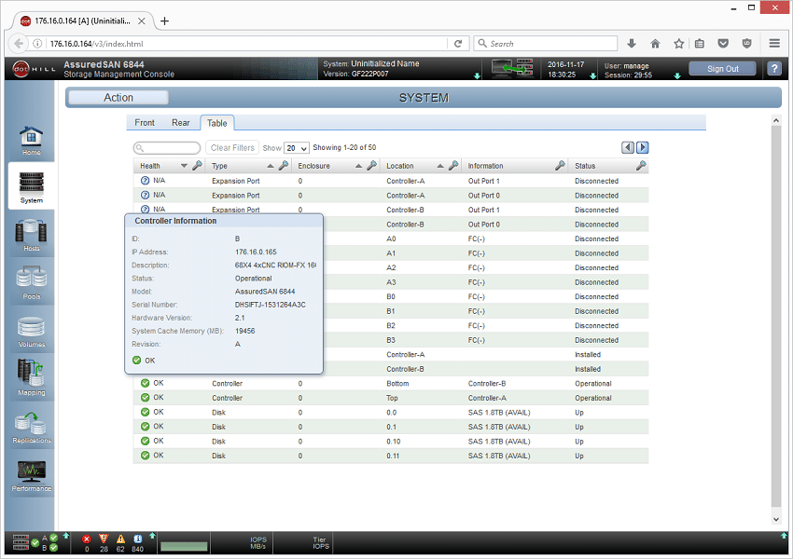Click the critical events red X icon
The width and height of the screenshot is (793, 559).
pos(87,539)
